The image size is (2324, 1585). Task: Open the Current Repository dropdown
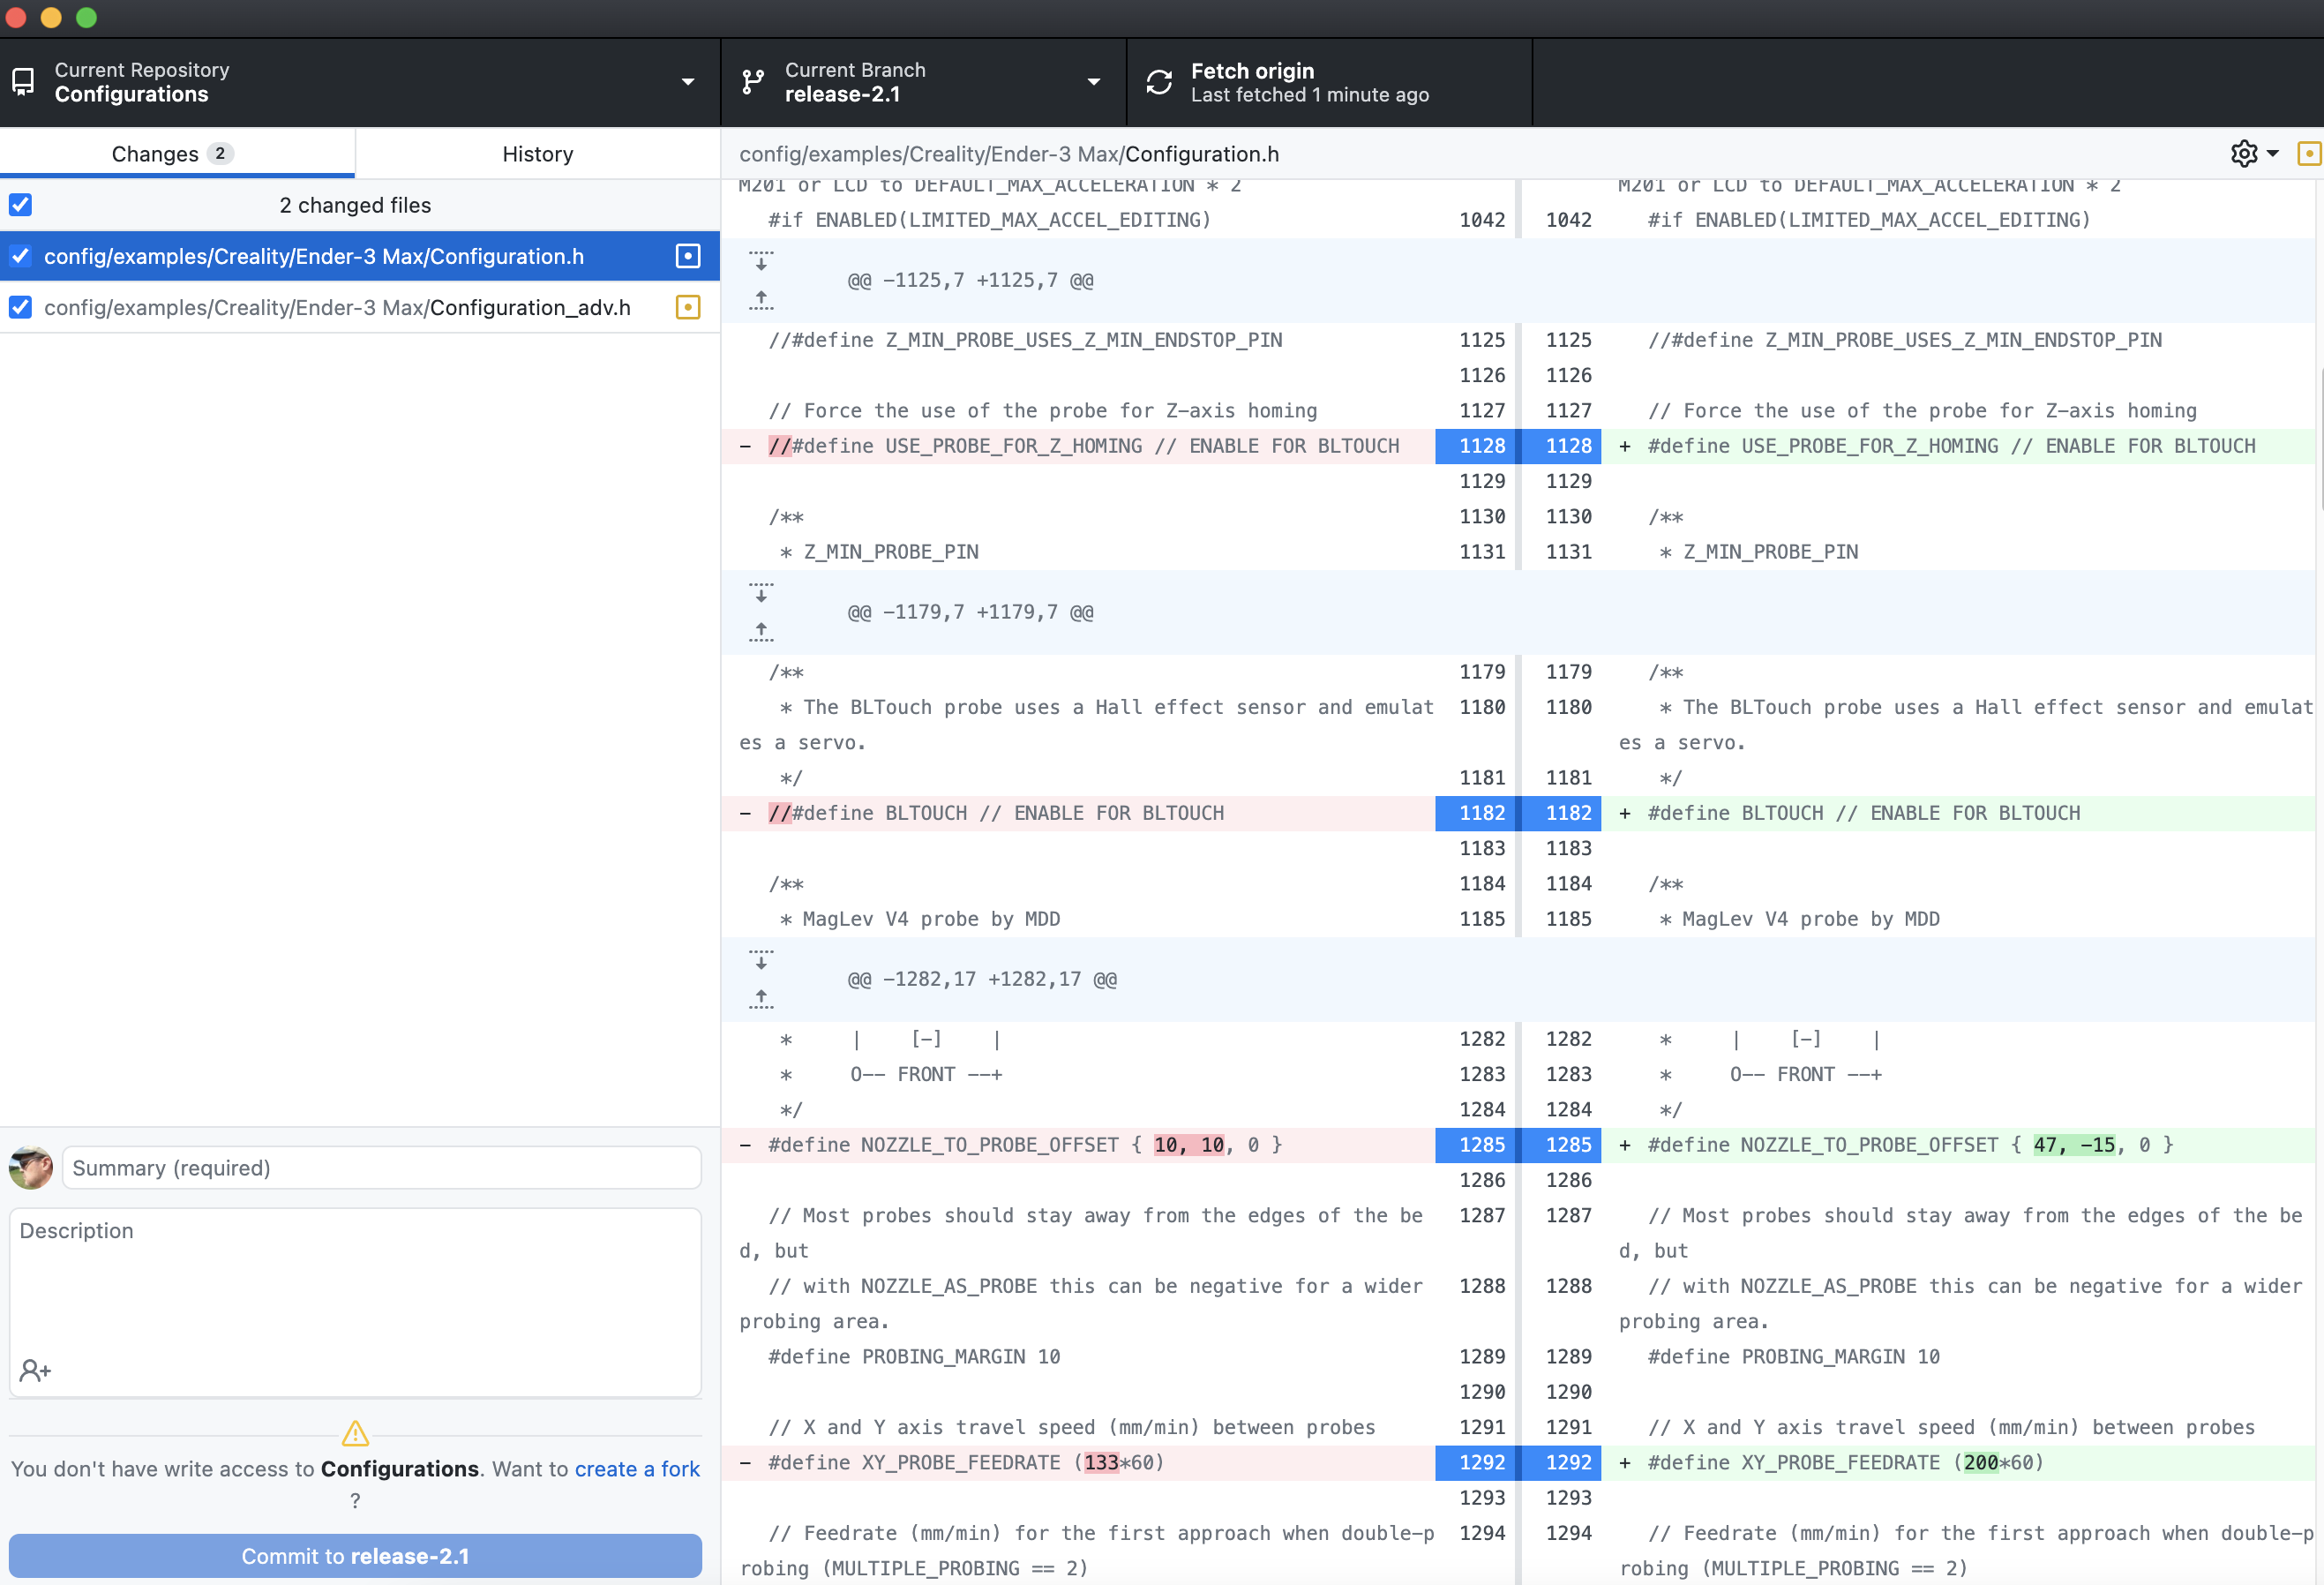pyautogui.click(x=688, y=82)
